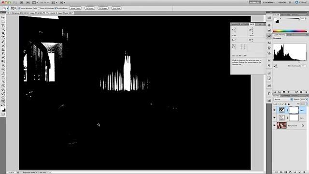Switch to the Swatches tab
309x174 pixels.
pos(285,15)
